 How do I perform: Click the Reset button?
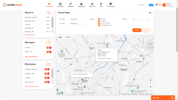[x=146, y=30]
